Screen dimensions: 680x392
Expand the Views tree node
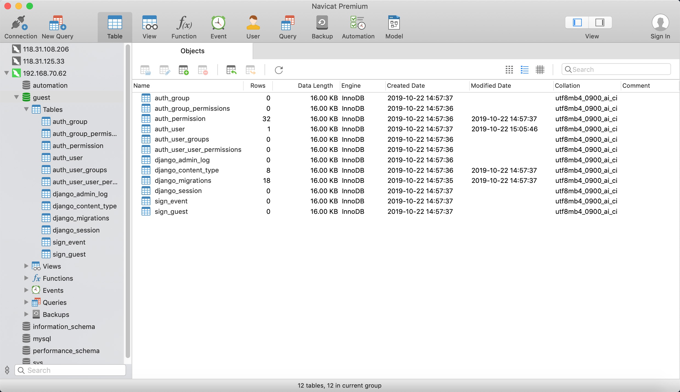[26, 266]
